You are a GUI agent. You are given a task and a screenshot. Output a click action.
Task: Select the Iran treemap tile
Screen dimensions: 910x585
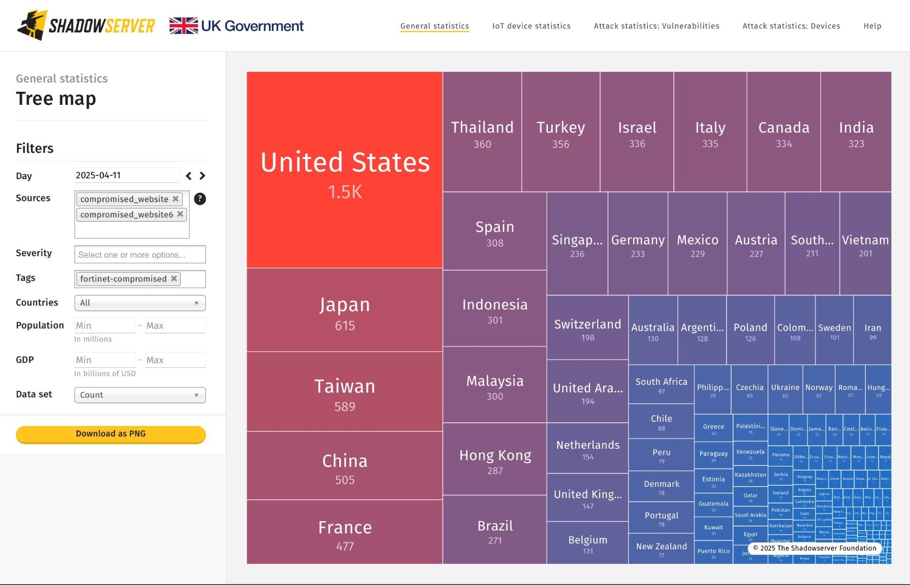click(872, 330)
